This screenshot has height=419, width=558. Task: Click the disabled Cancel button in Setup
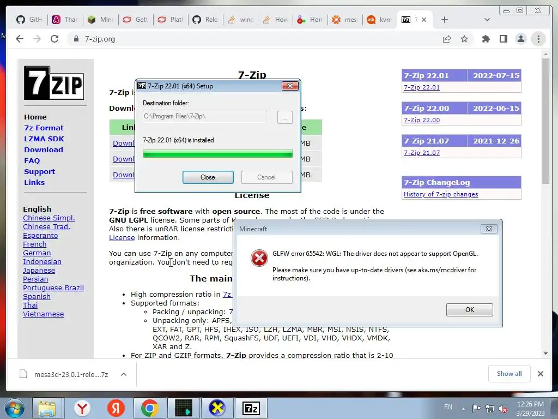(266, 177)
